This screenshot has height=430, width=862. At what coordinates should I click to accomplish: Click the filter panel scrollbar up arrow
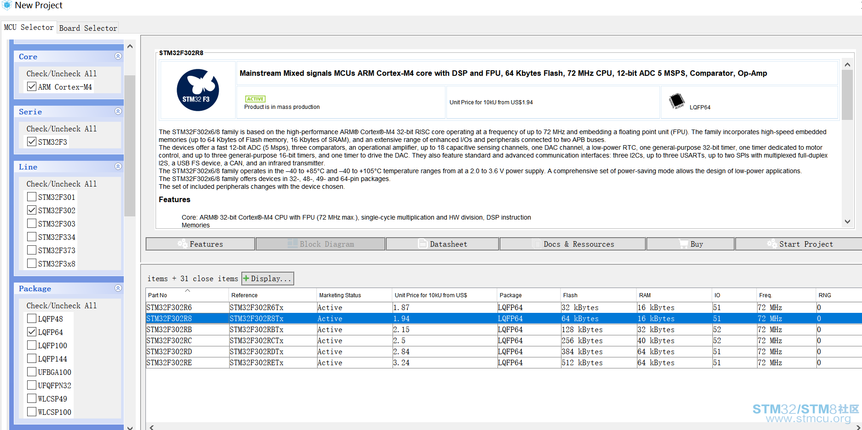[x=130, y=46]
